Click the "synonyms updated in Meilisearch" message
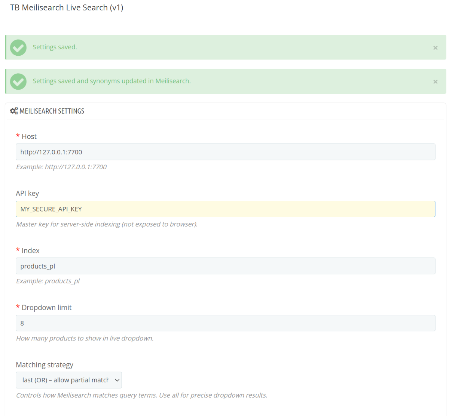The width and height of the screenshot is (449, 416). [112, 81]
